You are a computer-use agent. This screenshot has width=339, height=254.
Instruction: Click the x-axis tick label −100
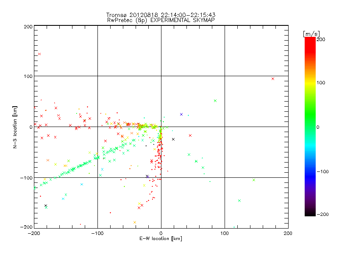pos(97,233)
